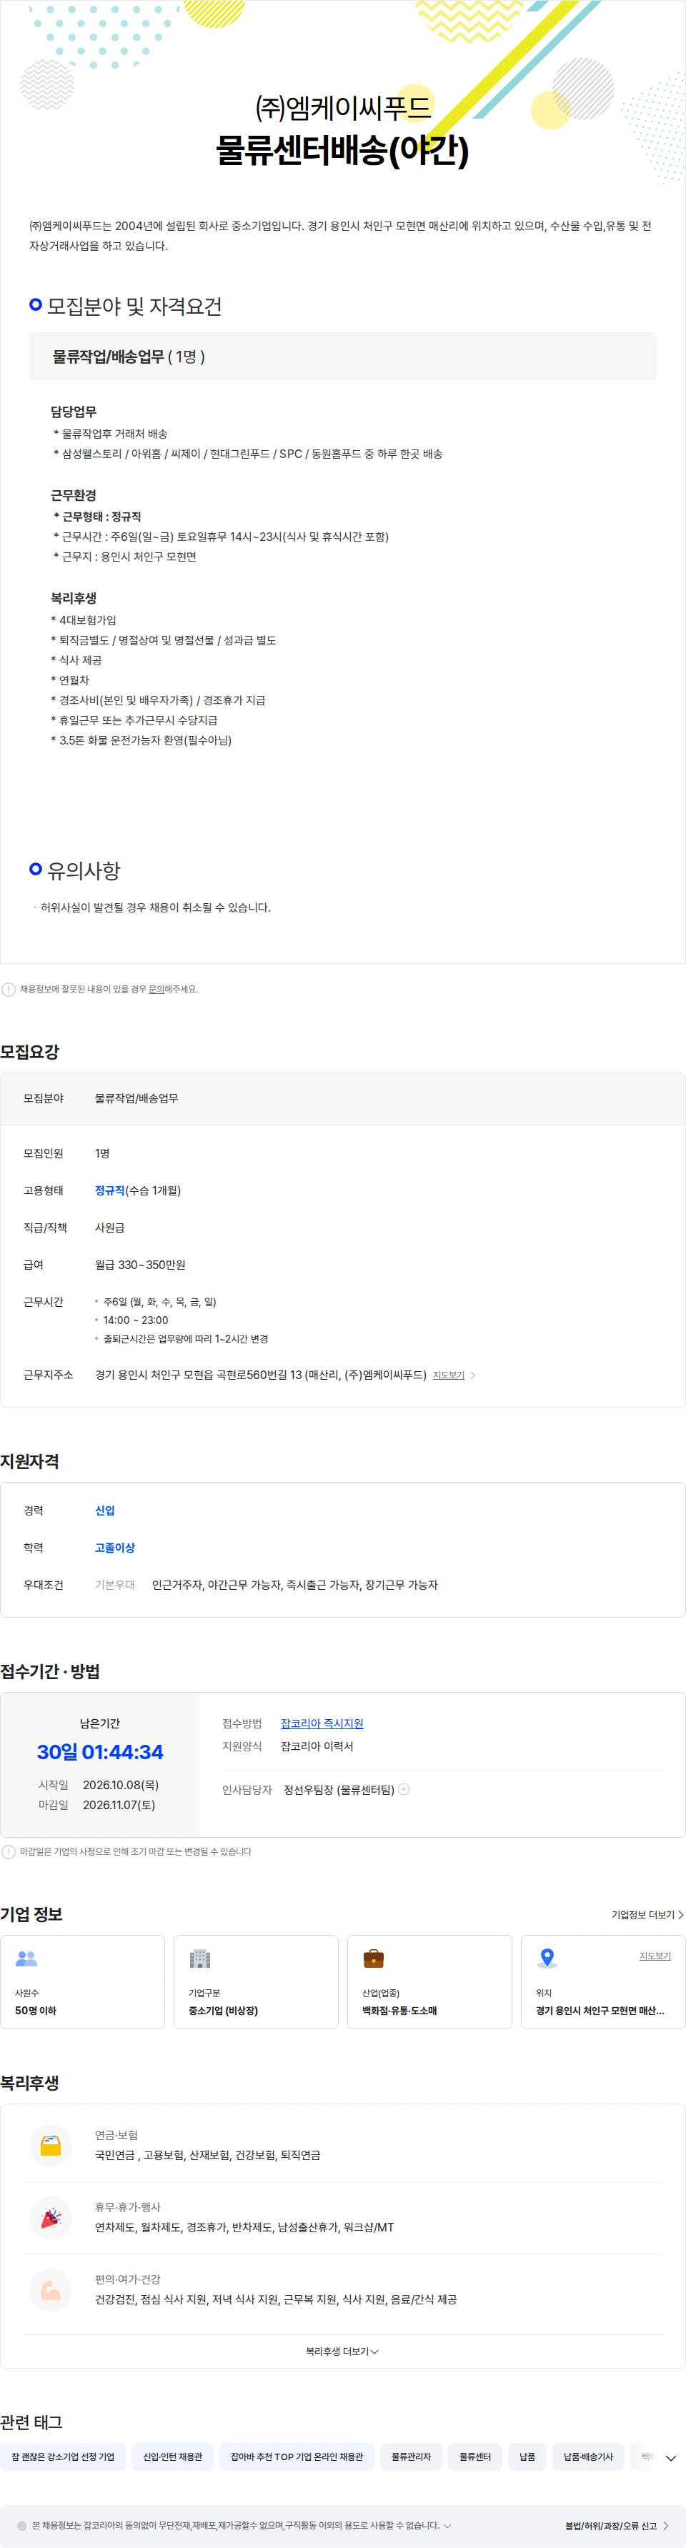Open 잡코리아 즉시지원 application link
Image resolution: width=686 pixels, height=2548 pixels.
322,1723
